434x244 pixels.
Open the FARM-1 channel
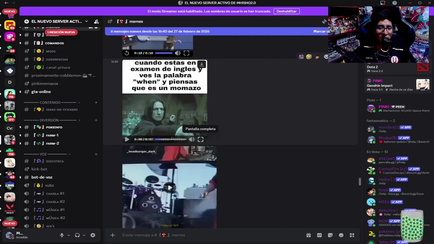point(61,135)
